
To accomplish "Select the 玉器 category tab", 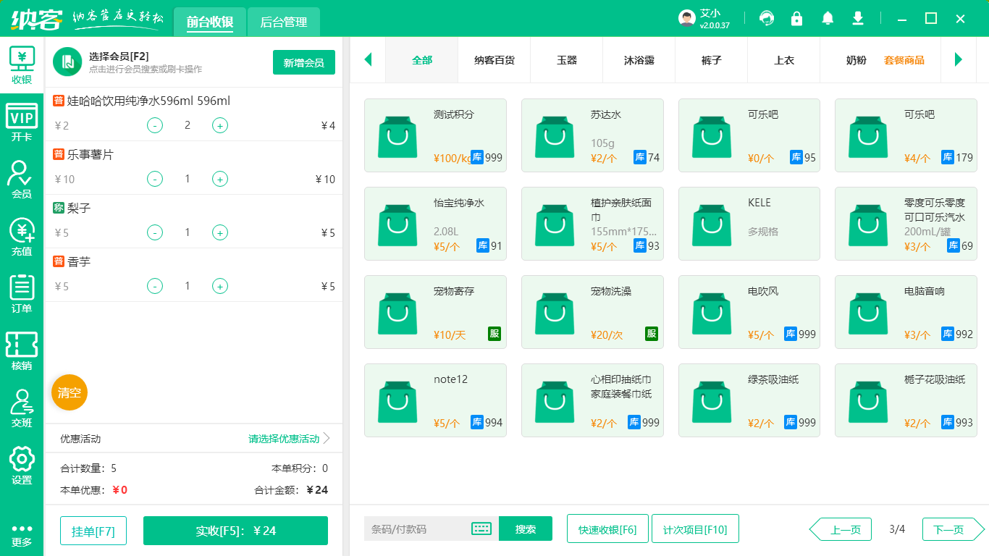I will coord(567,60).
